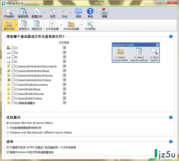Viewport: 179px width, 161px height.
Task: Check the D: drive checkbox
Action: [x=13, y=52]
